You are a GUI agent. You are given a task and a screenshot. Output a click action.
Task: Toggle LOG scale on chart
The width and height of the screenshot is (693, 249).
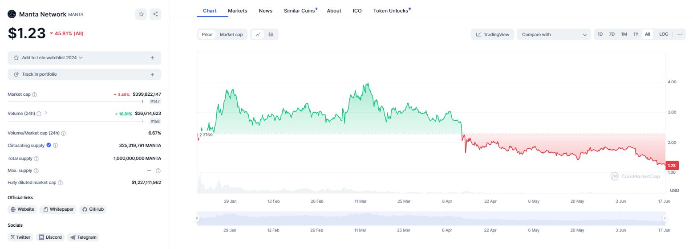664,34
